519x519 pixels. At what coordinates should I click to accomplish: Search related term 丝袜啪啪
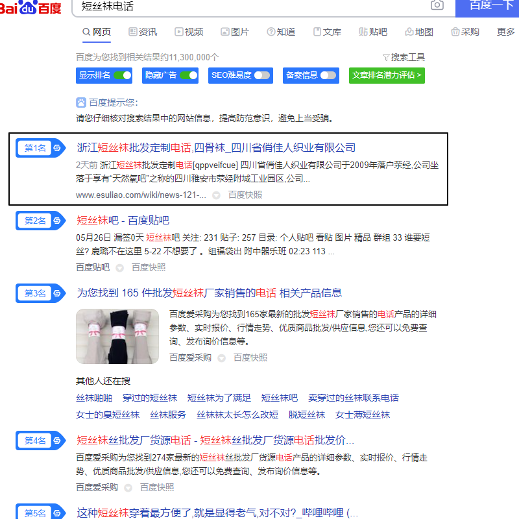click(94, 398)
